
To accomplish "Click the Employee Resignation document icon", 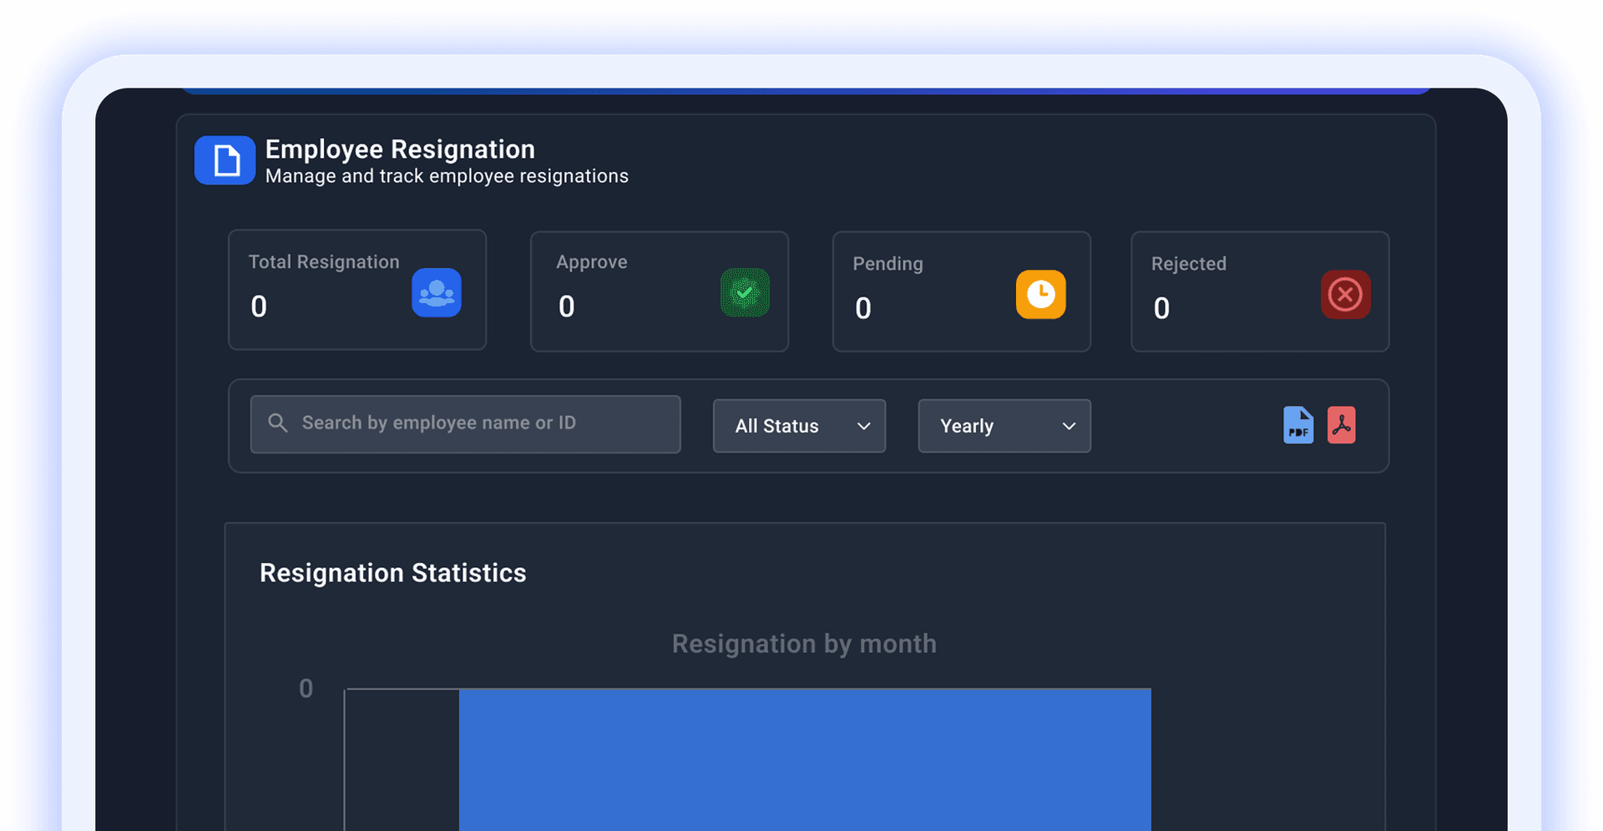I will (224, 160).
